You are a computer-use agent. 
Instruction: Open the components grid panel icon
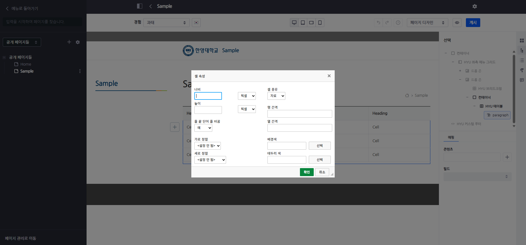pyautogui.click(x=522, y=41)
